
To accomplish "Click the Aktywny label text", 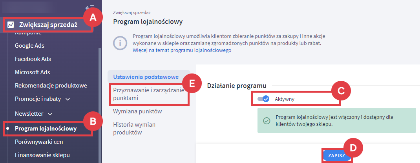I will [x=285, y=99].
